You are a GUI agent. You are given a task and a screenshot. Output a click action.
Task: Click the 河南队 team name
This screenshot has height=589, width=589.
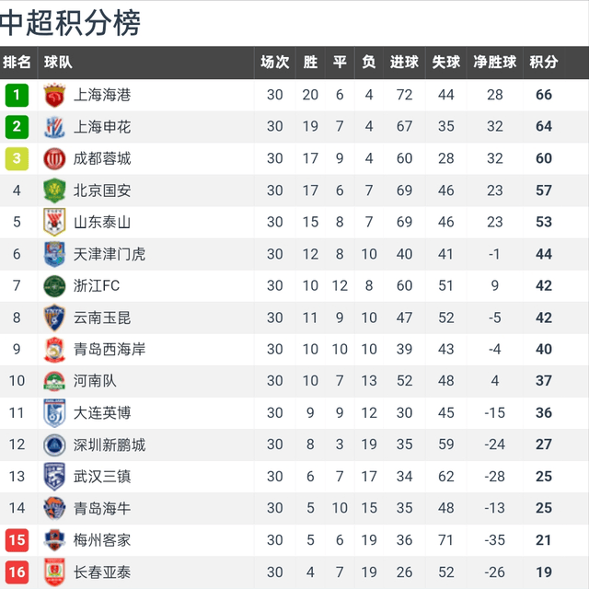tap(95, 381)
